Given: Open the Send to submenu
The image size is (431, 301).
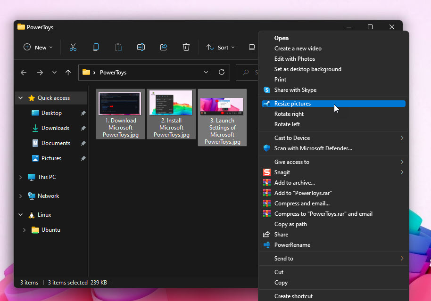Looking at the screenshot, I should [x=333, y=259].
